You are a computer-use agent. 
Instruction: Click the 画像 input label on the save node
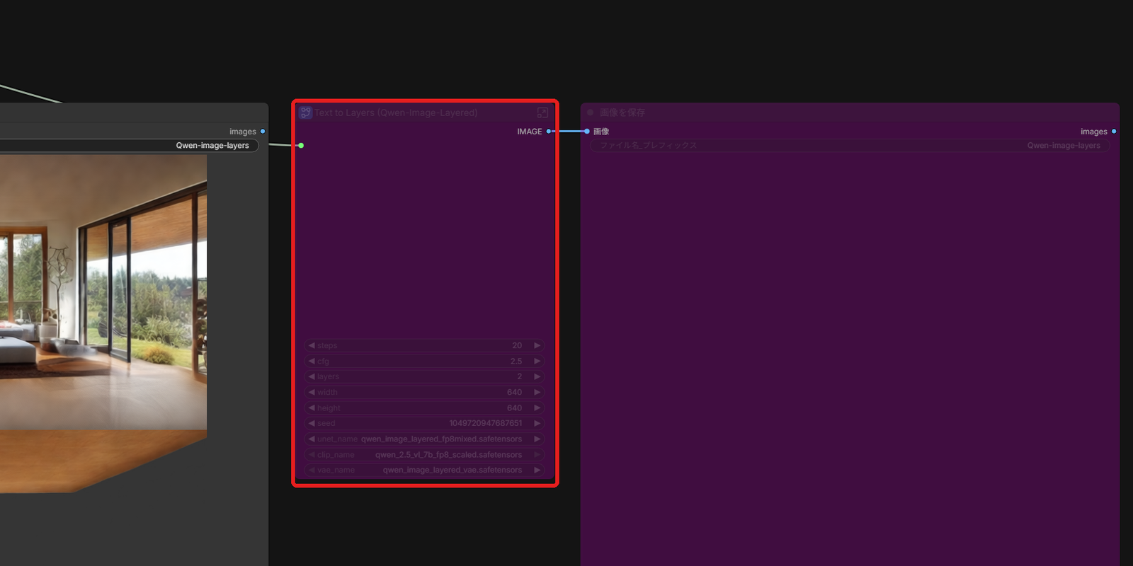tap(601, 132)
